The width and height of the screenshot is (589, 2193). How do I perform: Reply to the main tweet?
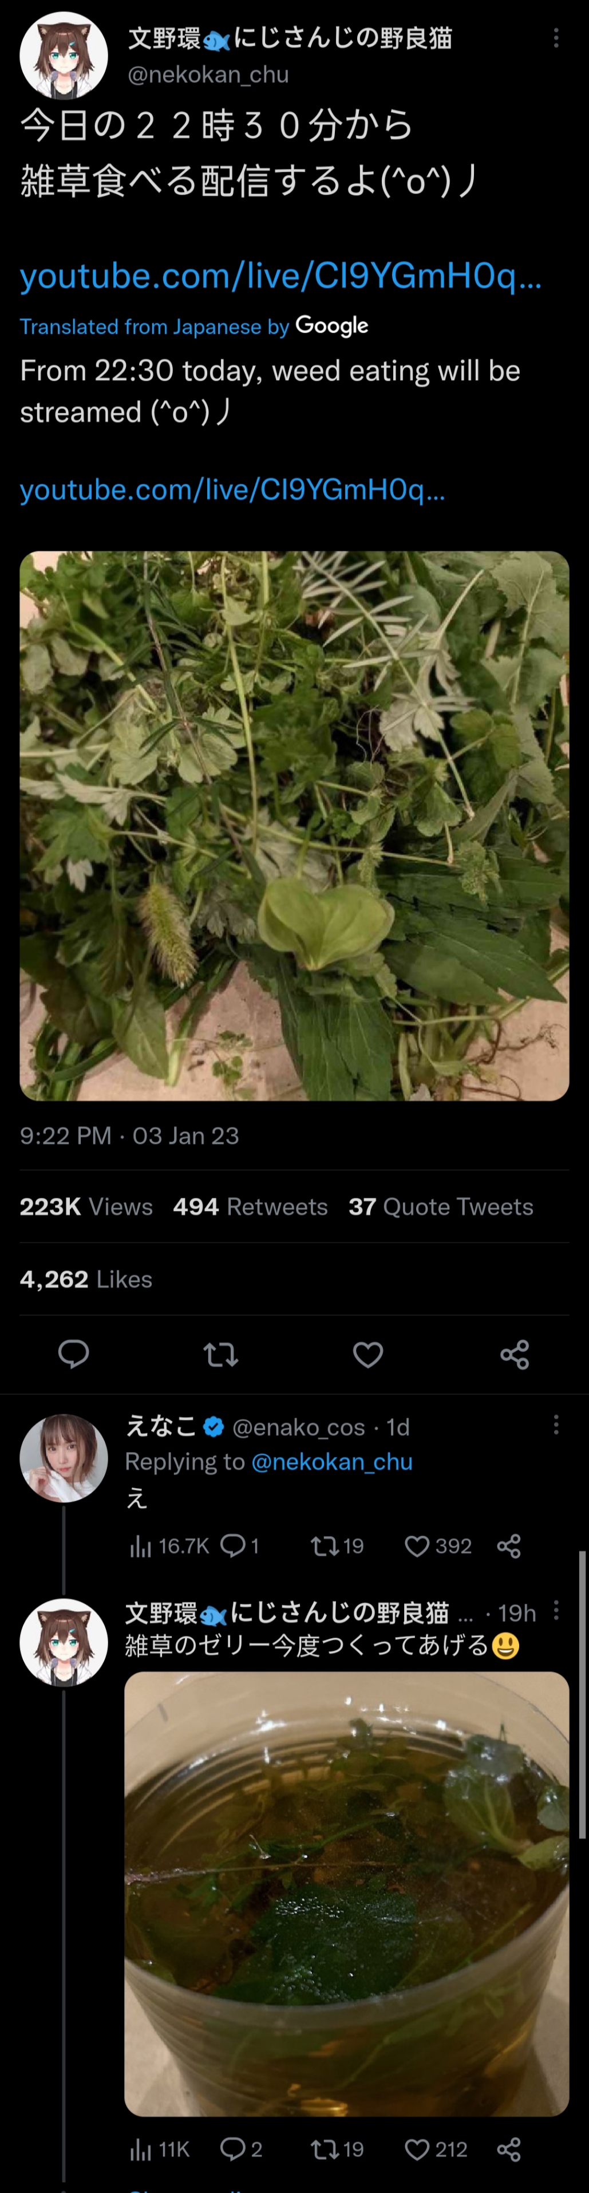pos(73,1354)
